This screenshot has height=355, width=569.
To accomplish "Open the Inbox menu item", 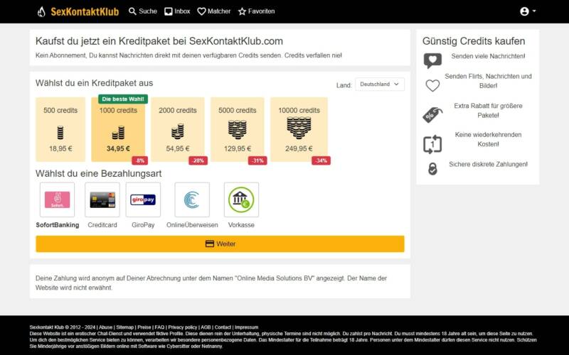I will 177,11.
